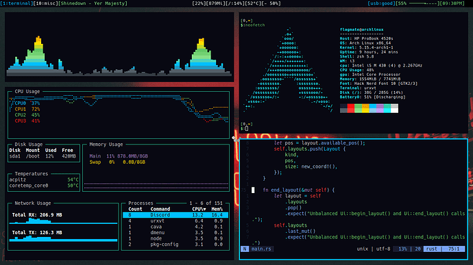Click the '1 - 6 of 151' process counter

[206, 203]
